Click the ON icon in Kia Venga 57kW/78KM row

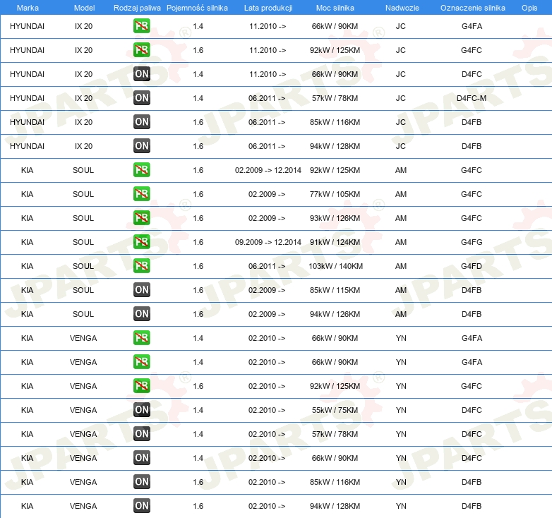(141, 434)
